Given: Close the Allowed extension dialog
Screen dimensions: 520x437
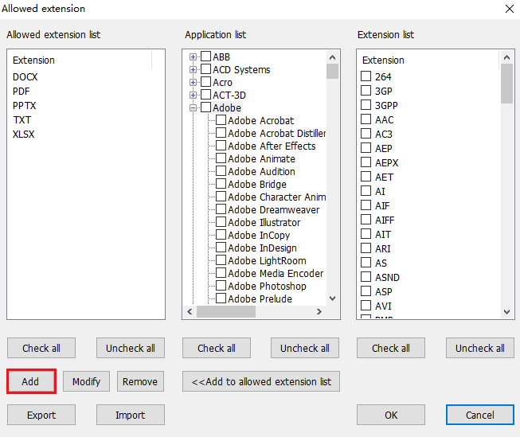Looking at the screenshot, I should [509, 9].
